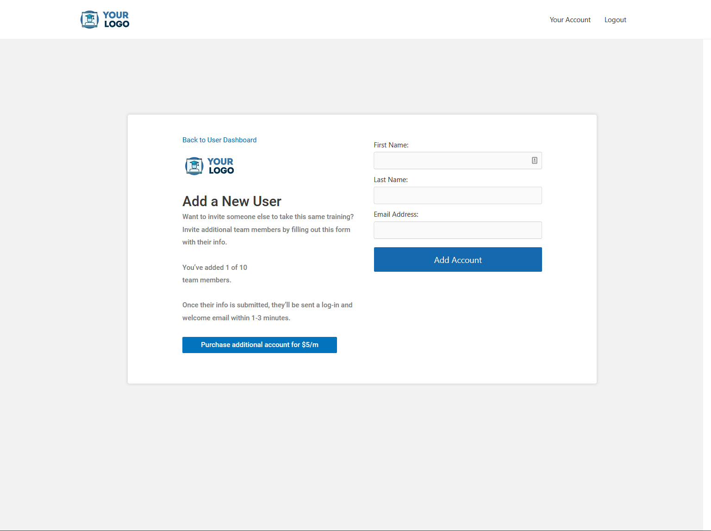Focus the Last Name text field

coord(457,195)
